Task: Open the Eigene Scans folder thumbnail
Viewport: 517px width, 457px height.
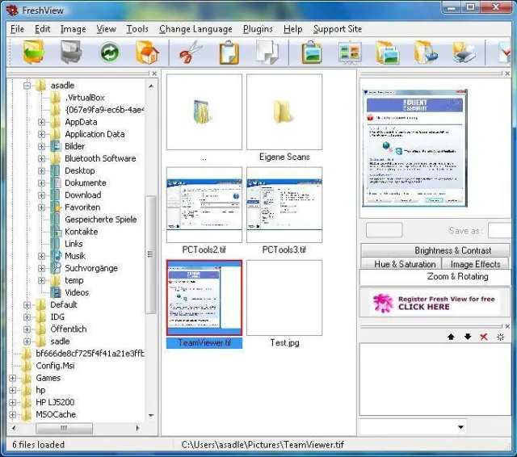Action: pyautogui.click(x=284, y=112)
